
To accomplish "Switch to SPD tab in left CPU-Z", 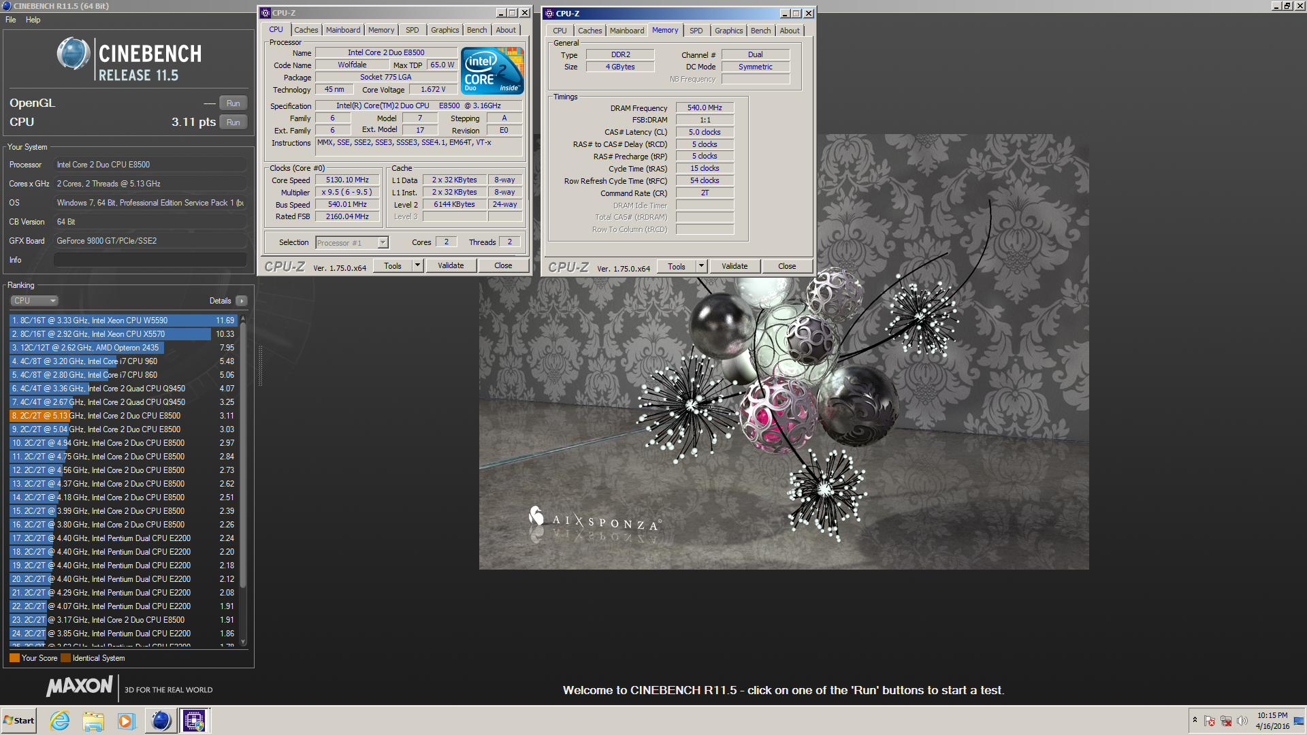I will [x=413, y=30].
